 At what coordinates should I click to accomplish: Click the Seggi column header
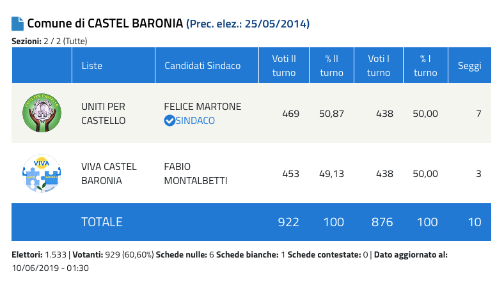coord(469,65)
